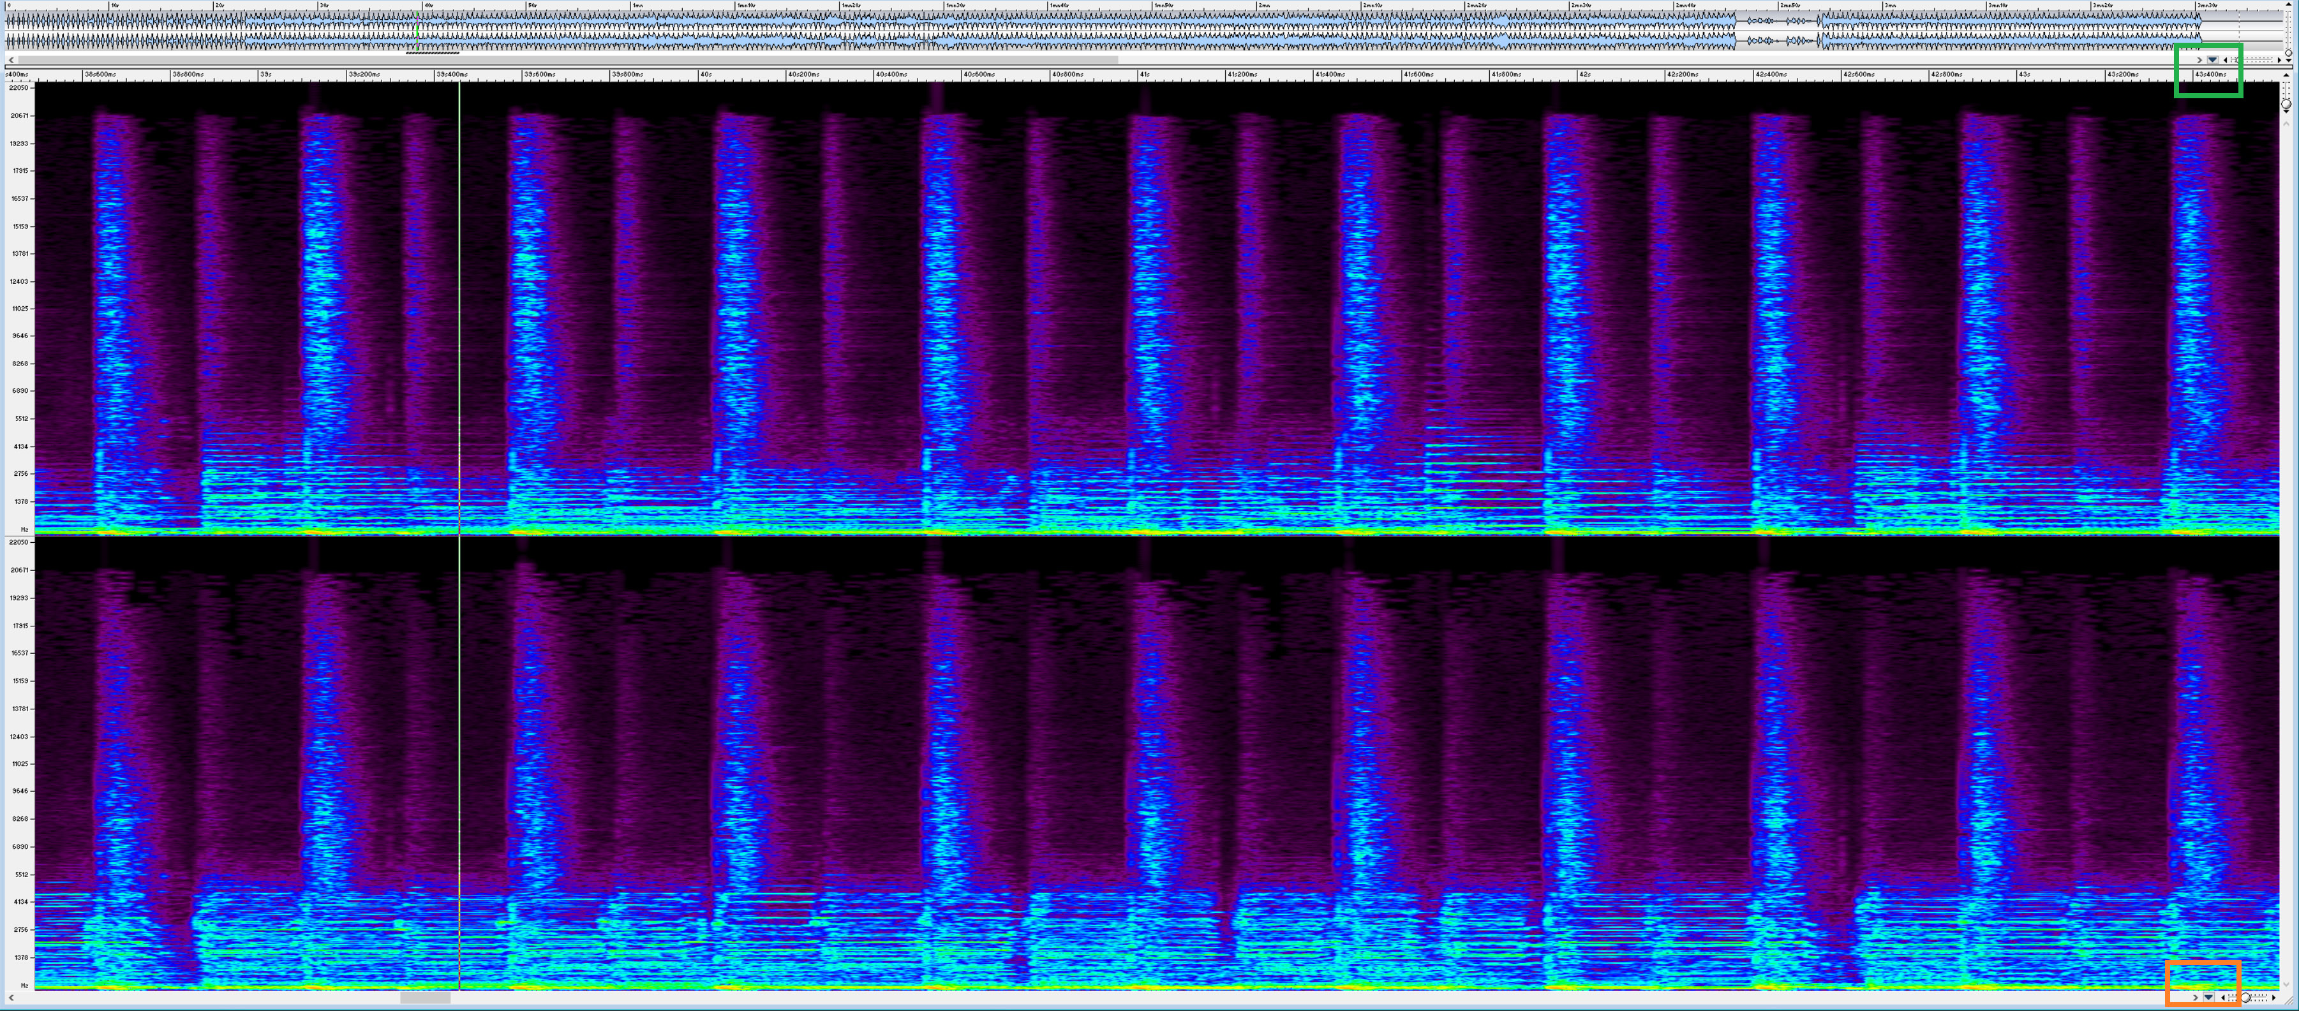
Task: Click the overview pane's horizontal scrollbar thumb
Action: (x=568, y=60)
